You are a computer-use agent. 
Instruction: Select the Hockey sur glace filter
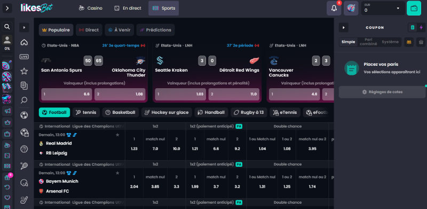pos(167,112)
